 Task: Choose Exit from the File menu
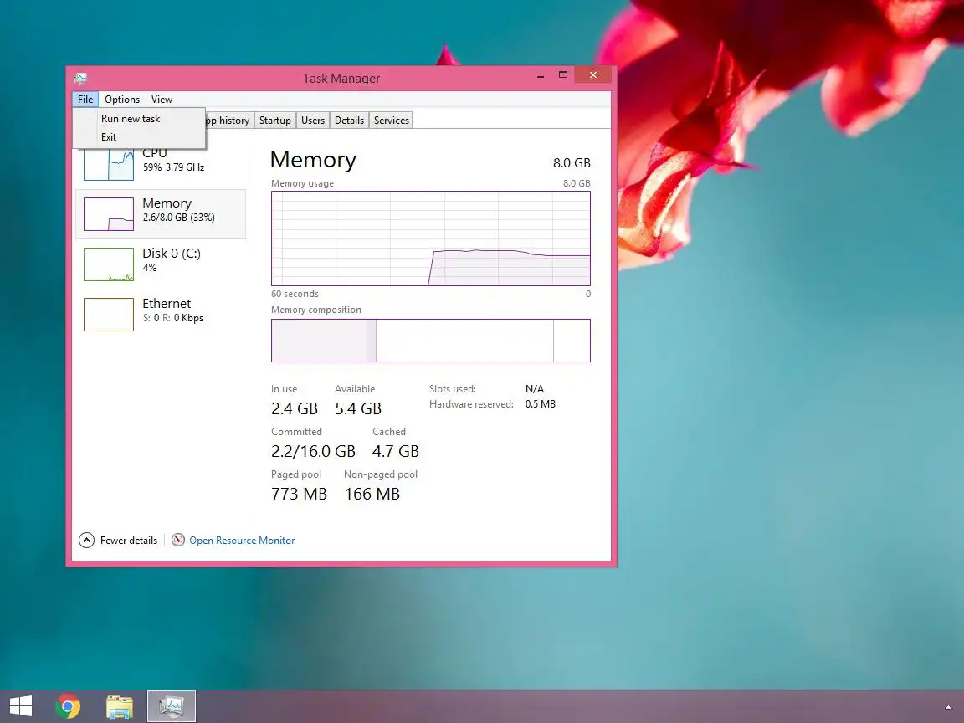139,137
